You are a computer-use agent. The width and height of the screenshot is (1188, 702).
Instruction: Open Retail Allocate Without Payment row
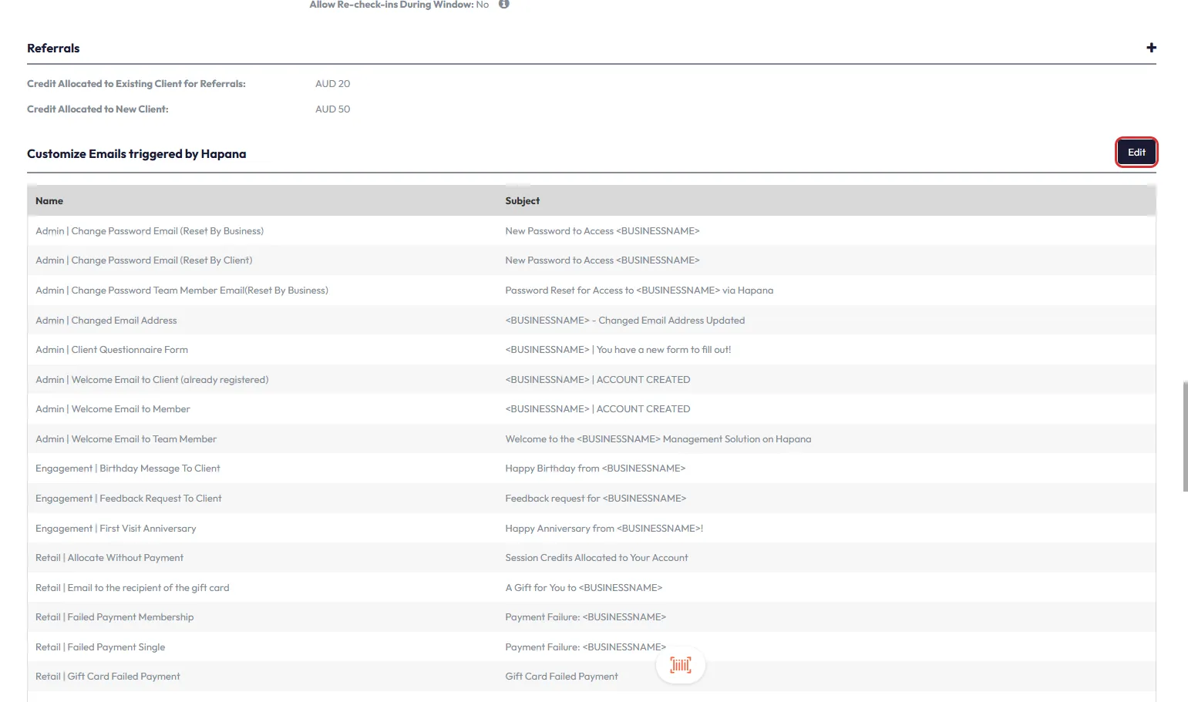pos(109,558)
